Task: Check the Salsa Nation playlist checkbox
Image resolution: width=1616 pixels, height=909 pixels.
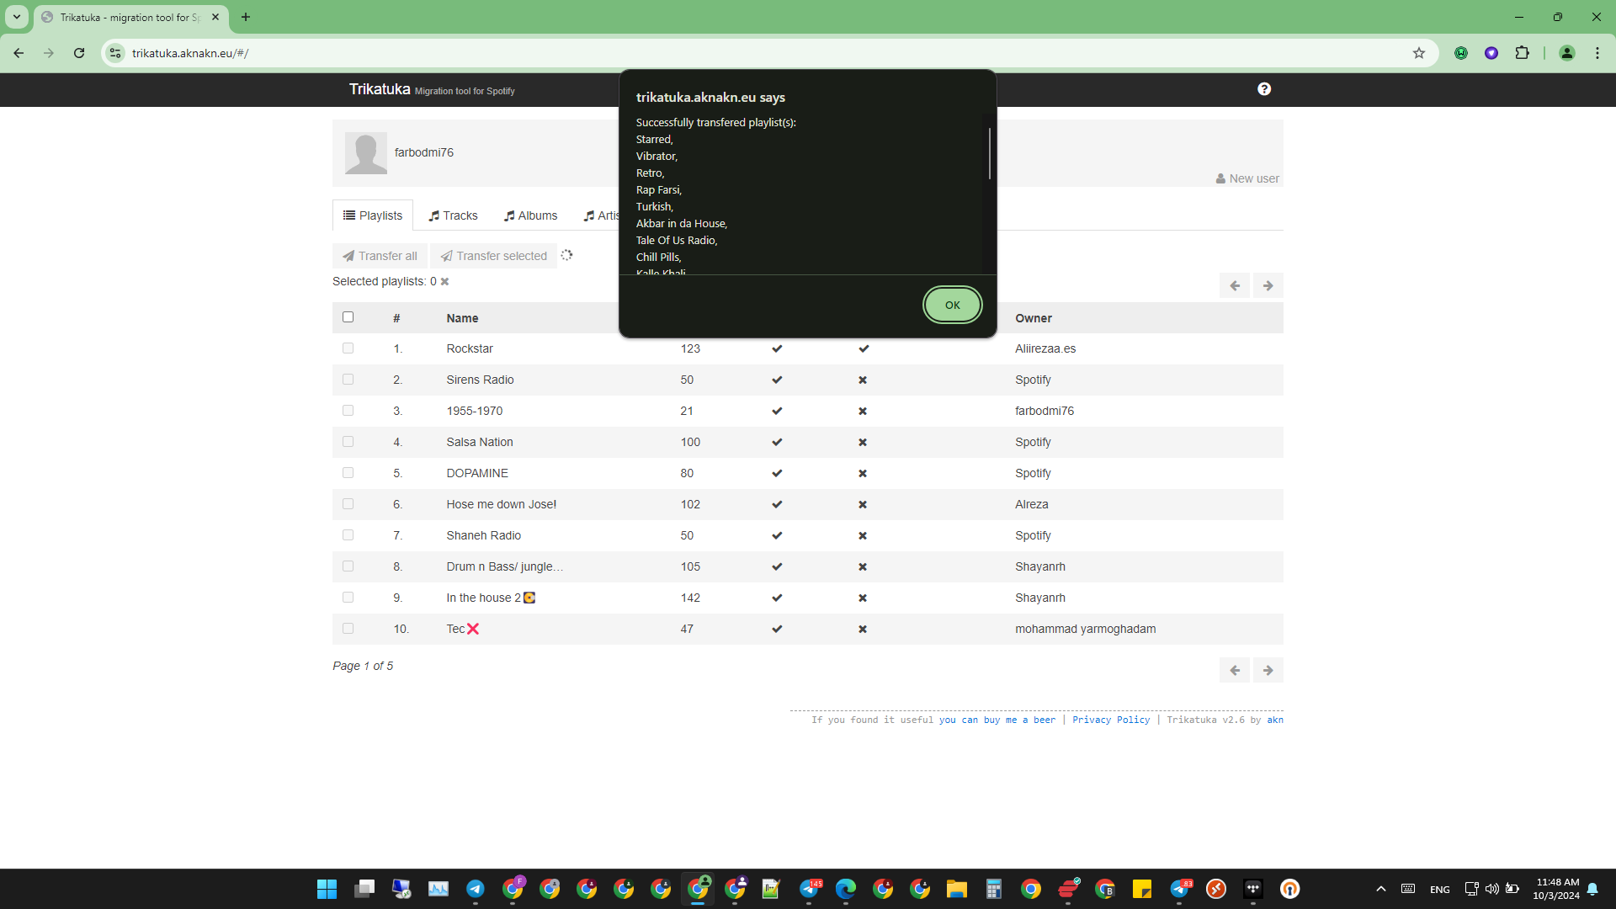Action: (348, 442)
